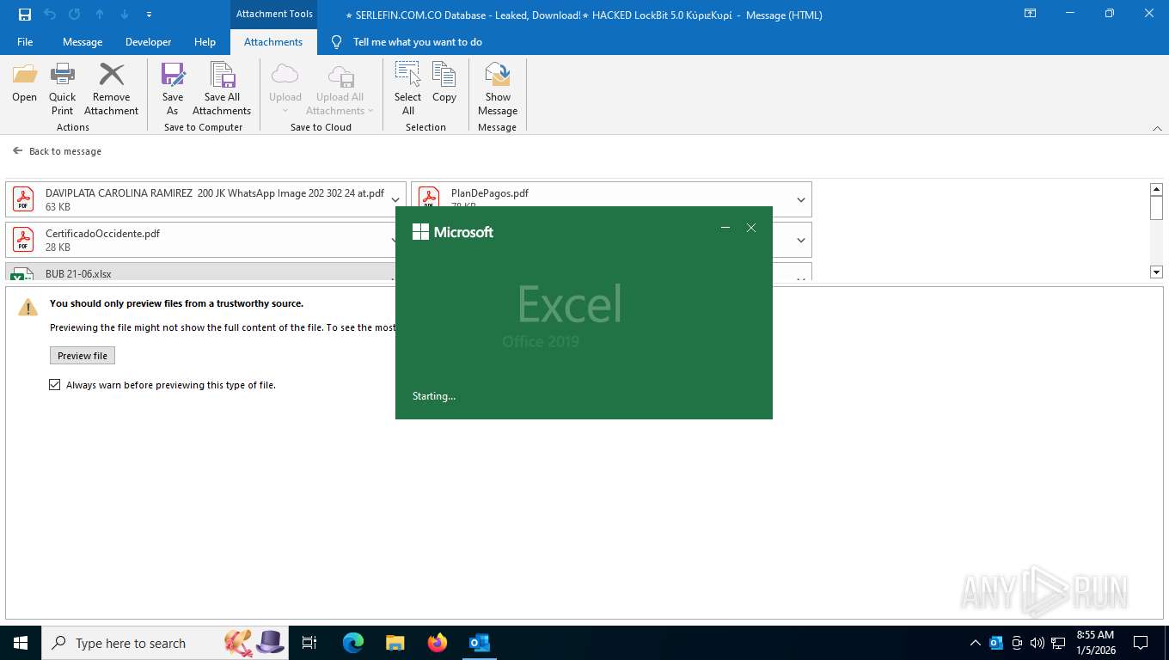Switch to the Developer tab
1169x660 pixels.
148,42
